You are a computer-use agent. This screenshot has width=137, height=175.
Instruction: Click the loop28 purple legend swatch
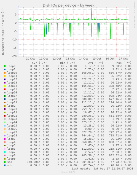(x=5, y=136)
